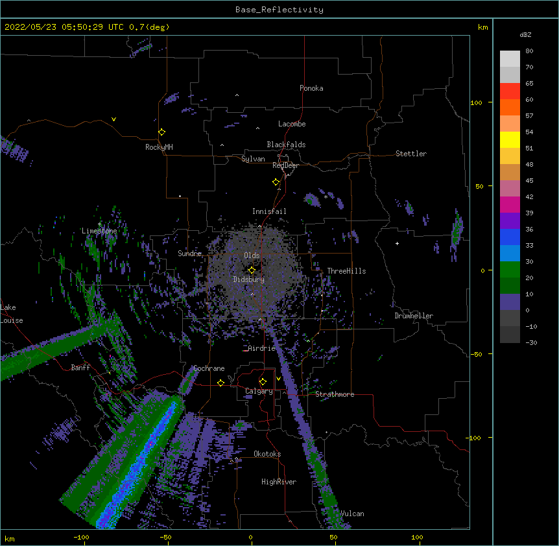
Task: Click the Blackfalds city label
Action: tap(286, 145)
